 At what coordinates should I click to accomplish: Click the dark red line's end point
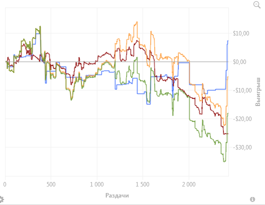[228, 134]
